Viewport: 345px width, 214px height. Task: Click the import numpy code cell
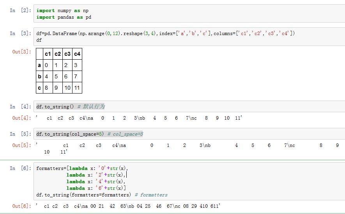point(187,14)
